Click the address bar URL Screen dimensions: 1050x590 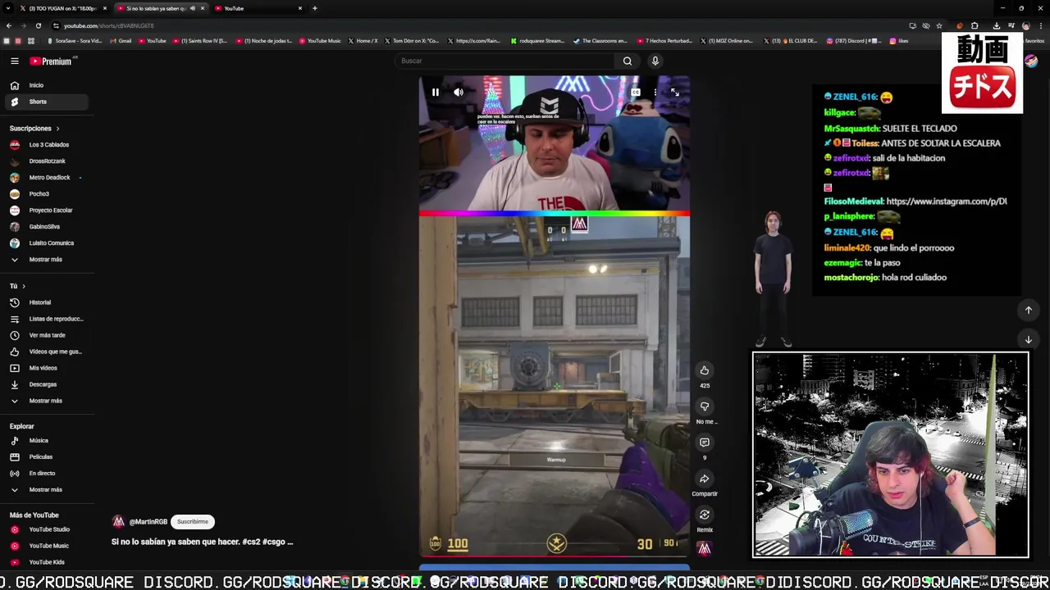(108, 25)
